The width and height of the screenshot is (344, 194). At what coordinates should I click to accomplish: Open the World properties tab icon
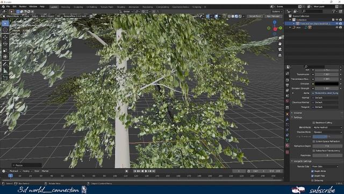click(288, 101)
